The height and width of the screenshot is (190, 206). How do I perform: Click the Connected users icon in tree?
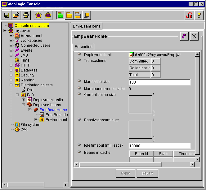(x=17, y=45)
